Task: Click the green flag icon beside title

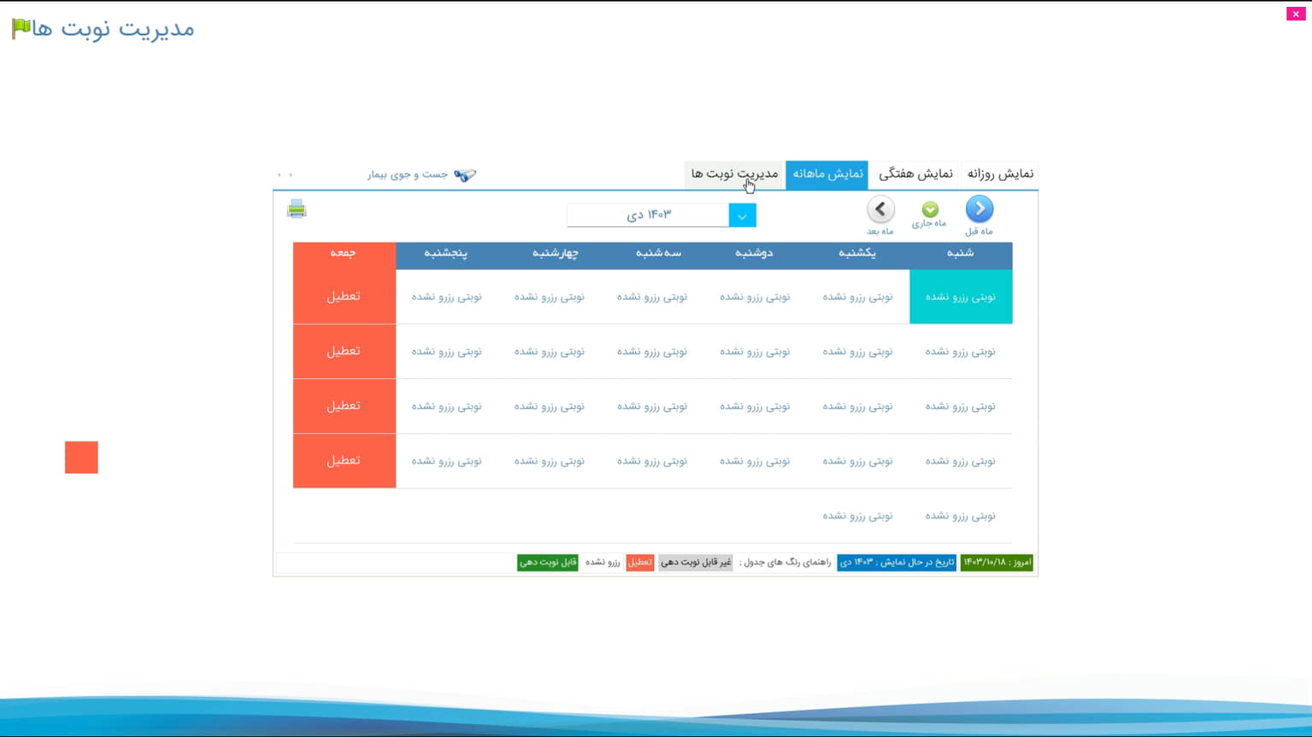Action: tap(21, 28)
